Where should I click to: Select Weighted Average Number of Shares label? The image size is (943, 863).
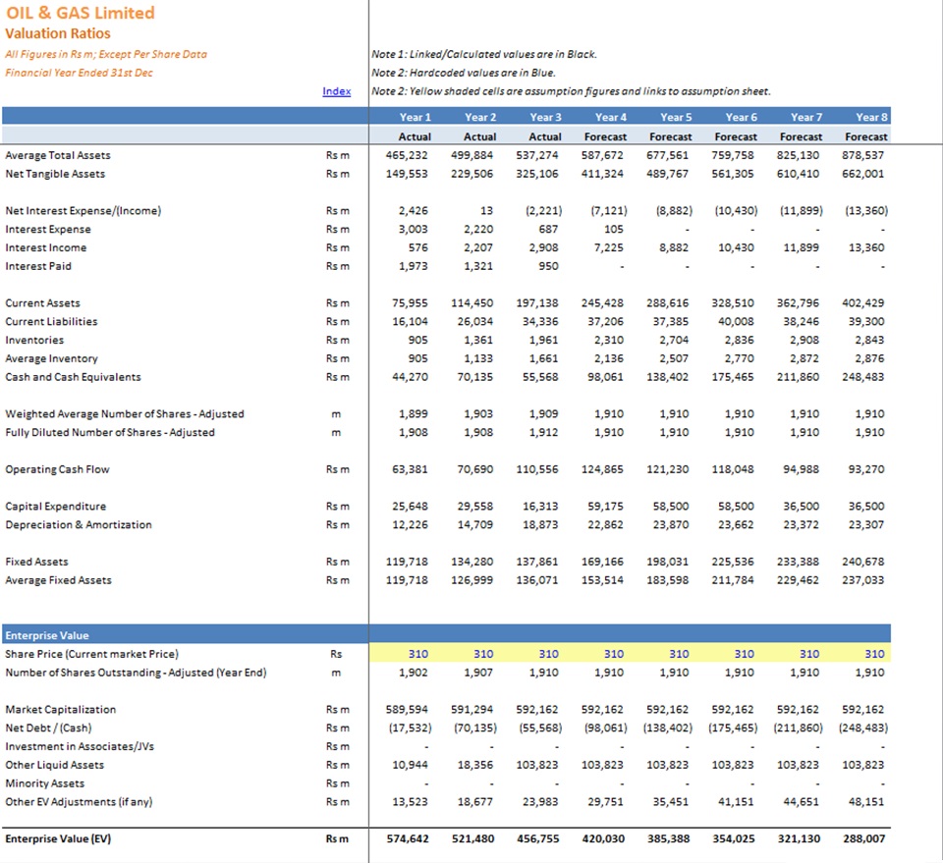(125, 414)
